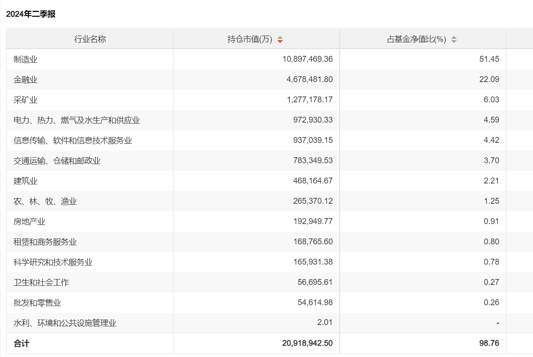Select the 金融业 industry cell

point(26,80)
